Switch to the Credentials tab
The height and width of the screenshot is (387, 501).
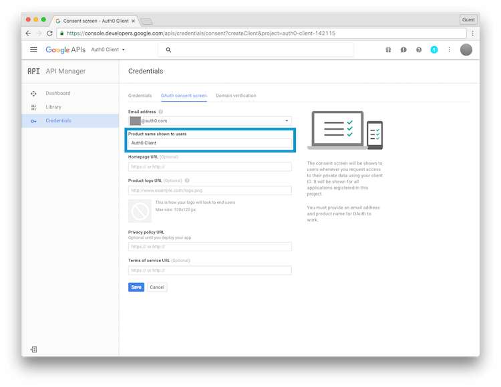[x=140, y=96]
